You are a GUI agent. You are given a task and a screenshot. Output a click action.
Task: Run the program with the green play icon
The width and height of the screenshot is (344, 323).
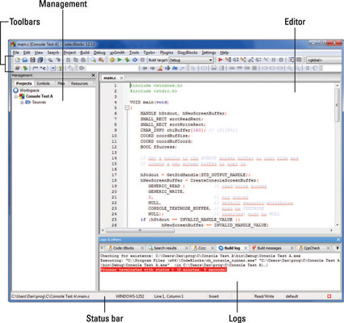pos(120,60)
